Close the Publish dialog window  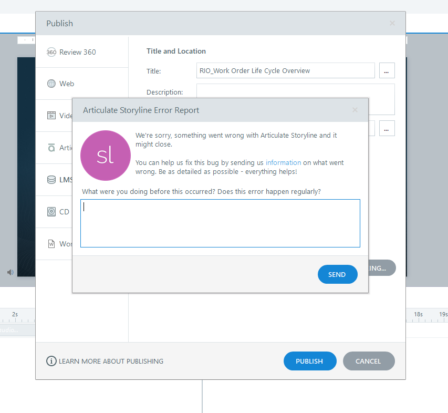392,23
